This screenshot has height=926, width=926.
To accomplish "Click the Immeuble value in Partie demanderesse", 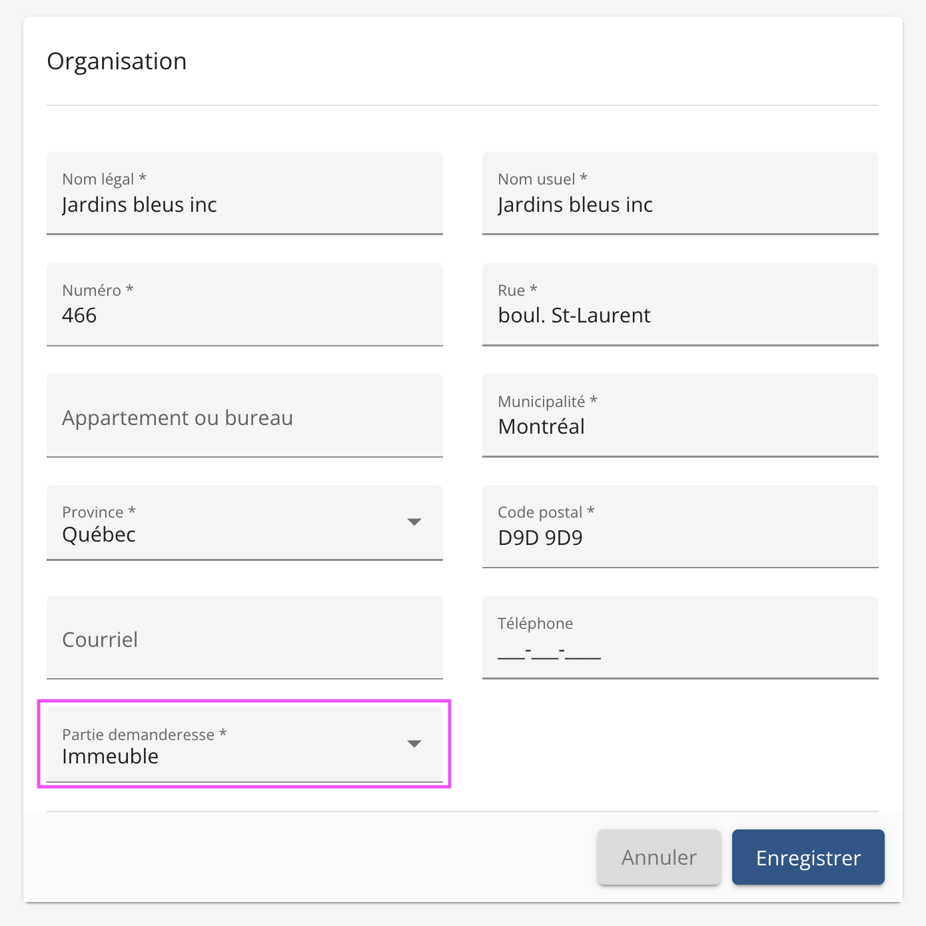I will [x=110, y=757].
